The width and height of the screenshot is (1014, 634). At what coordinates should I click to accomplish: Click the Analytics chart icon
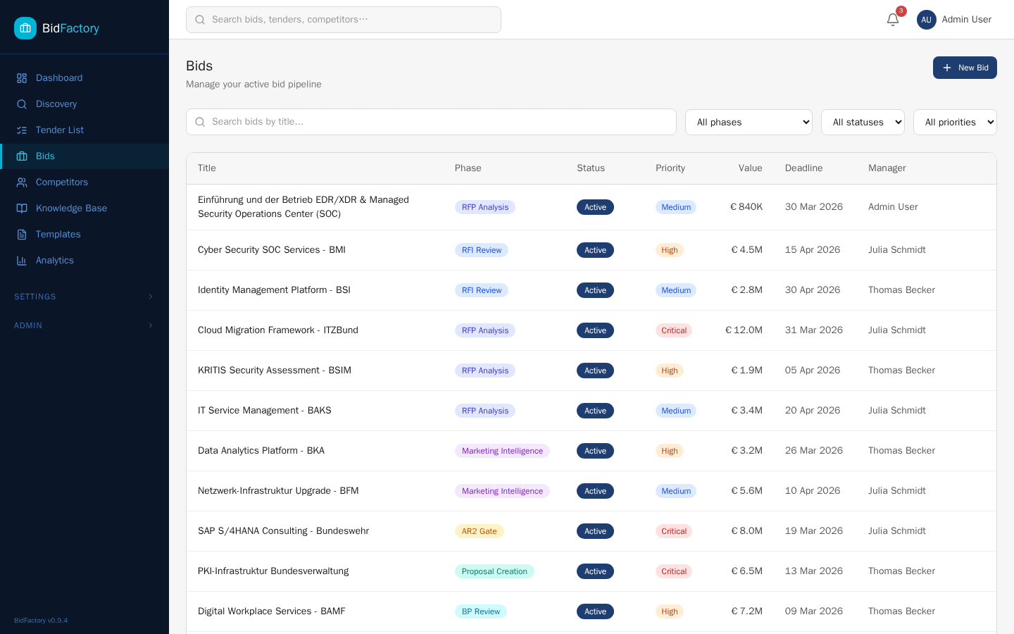coord(22,261)
